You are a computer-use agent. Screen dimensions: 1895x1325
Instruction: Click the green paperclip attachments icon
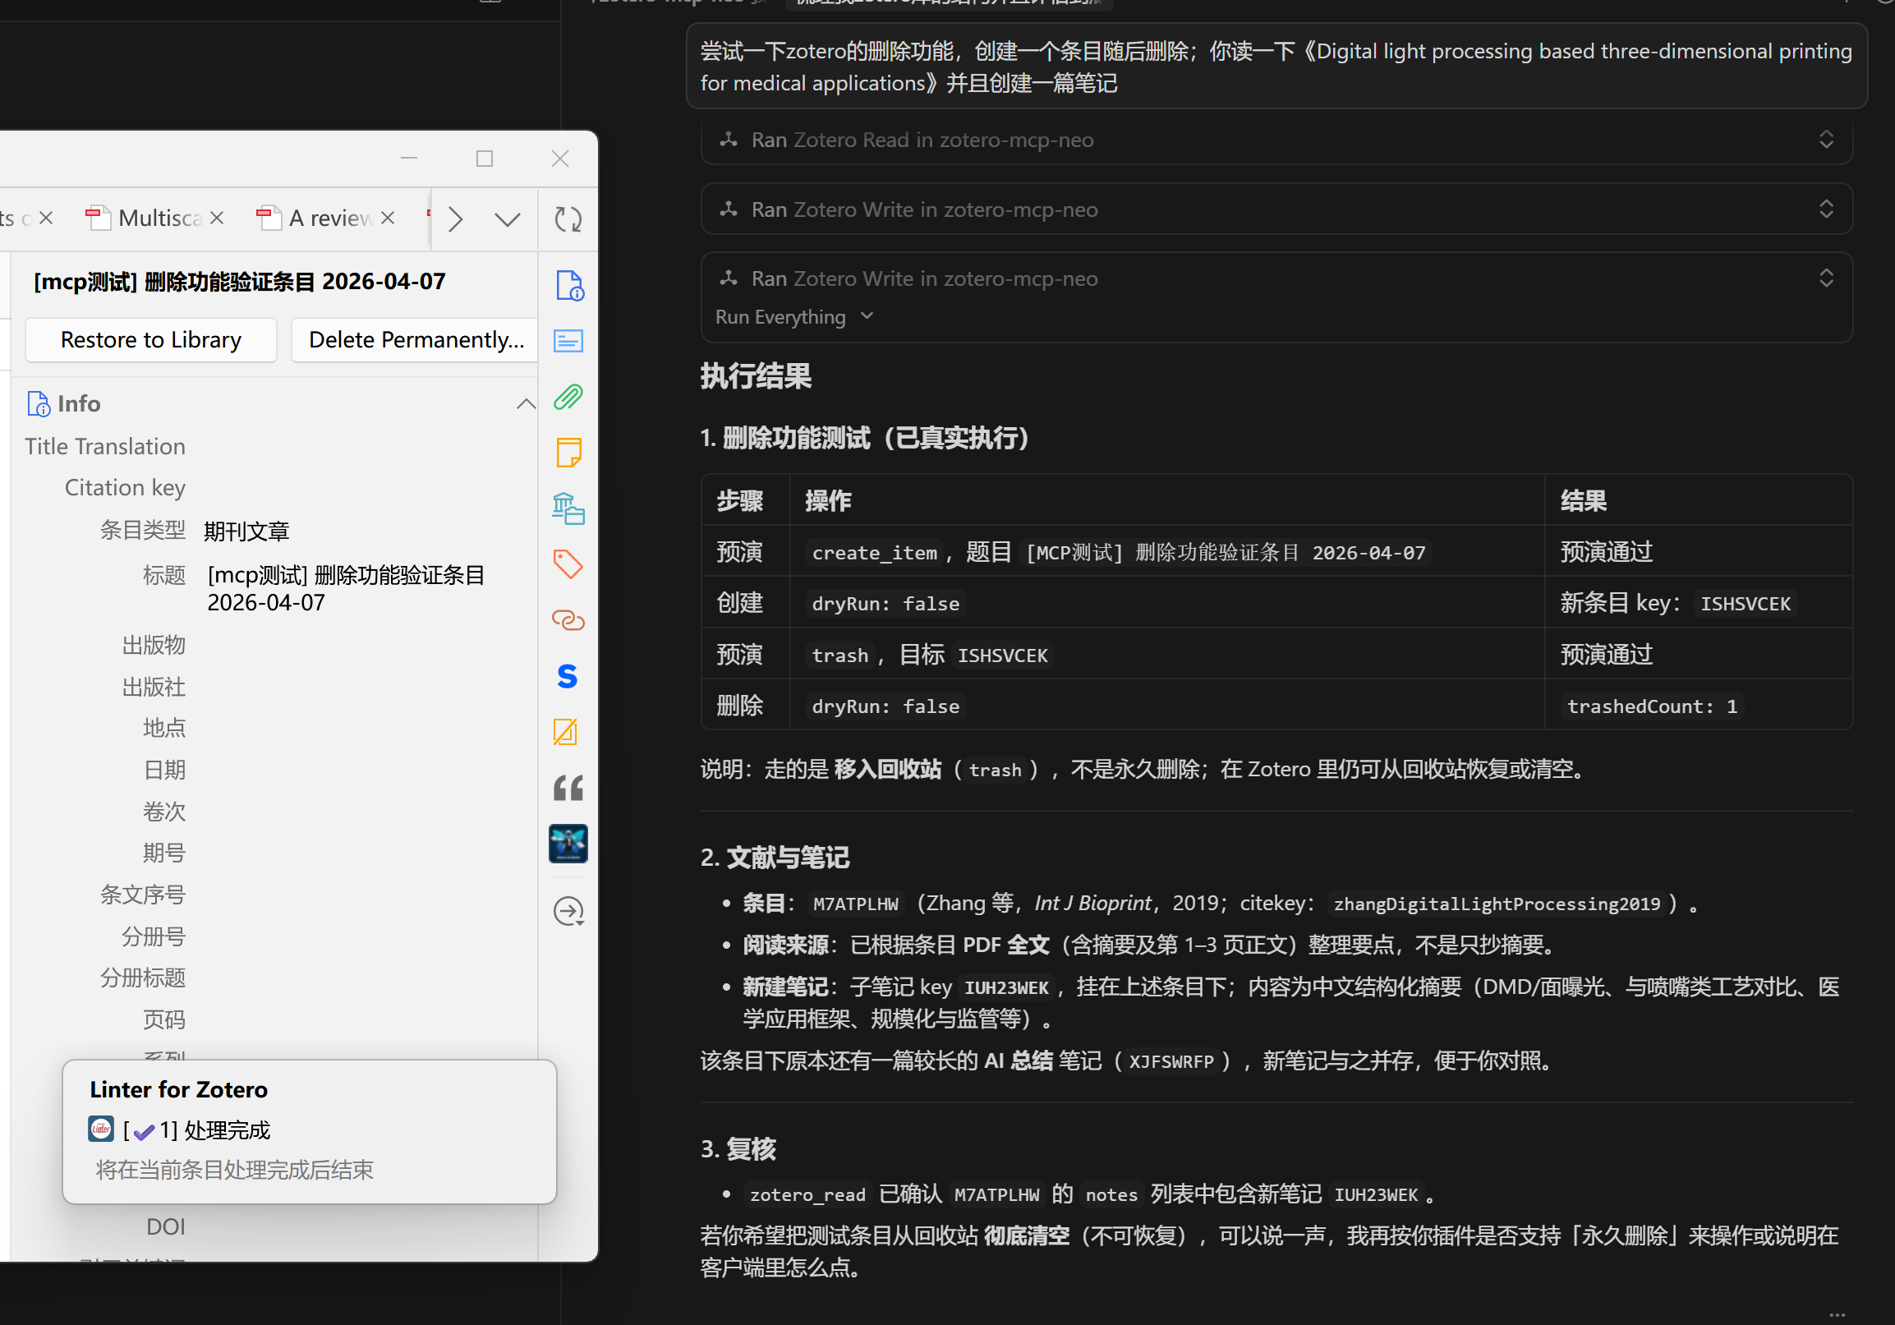(x=568, y=397)
